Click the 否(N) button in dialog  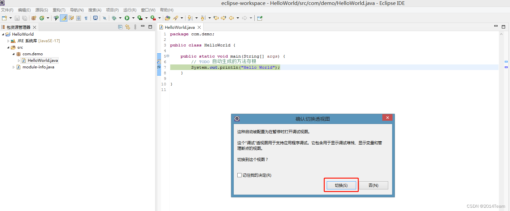pos(373,185)
